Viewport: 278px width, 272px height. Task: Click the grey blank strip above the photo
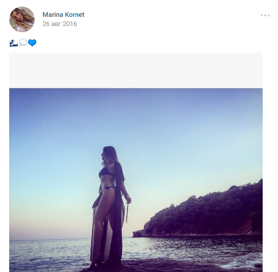136,70
